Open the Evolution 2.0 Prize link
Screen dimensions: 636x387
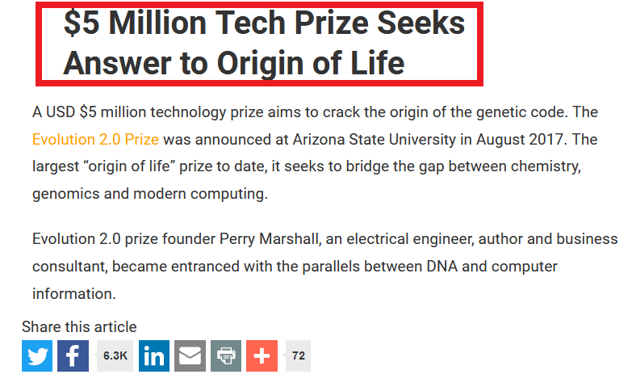click(95, 140)
